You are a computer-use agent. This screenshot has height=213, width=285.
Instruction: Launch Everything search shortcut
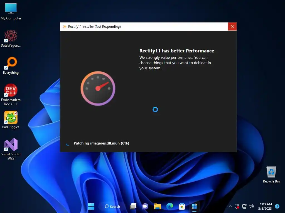[11, 66]
